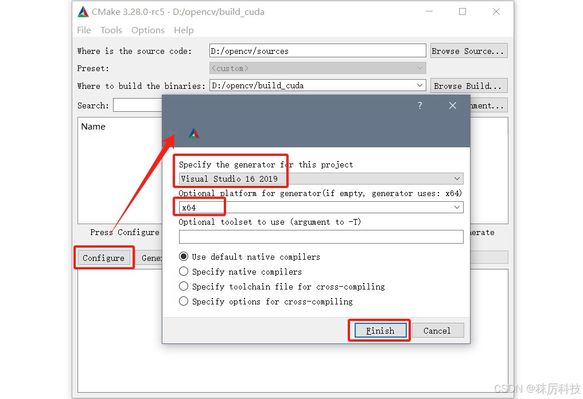This screenshot has height=399, width=583.
Task: Close the CMake main window
Action: 496,11
